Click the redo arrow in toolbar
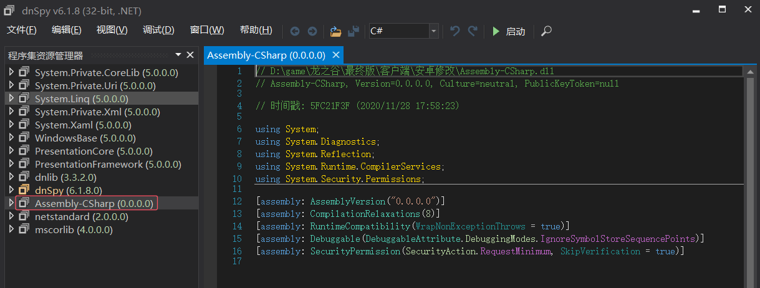Screen dimensions: 760x288 pos(473,31)
